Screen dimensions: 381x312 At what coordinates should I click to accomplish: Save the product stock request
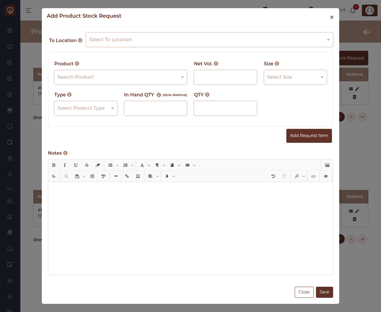[324, 292]
